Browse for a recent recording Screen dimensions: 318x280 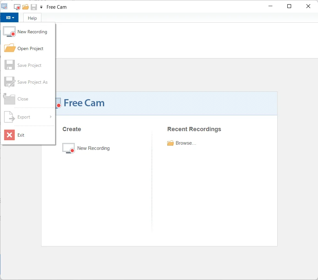[x=182, y=143]
